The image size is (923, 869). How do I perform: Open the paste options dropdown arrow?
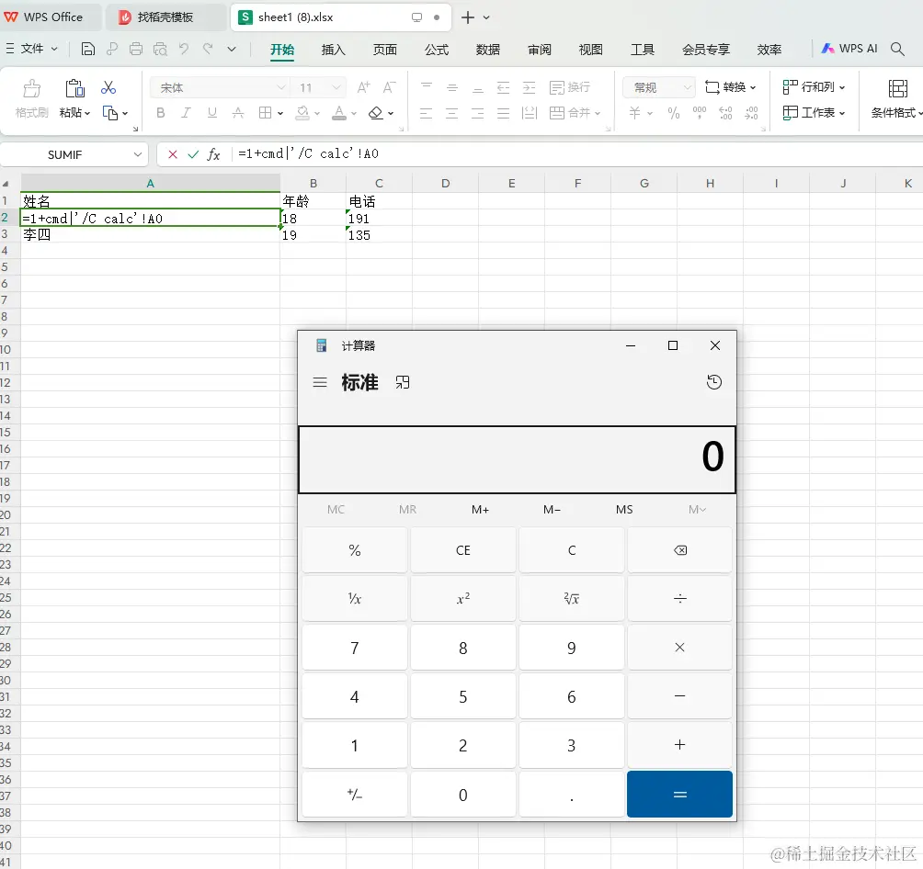click(87, 113)
